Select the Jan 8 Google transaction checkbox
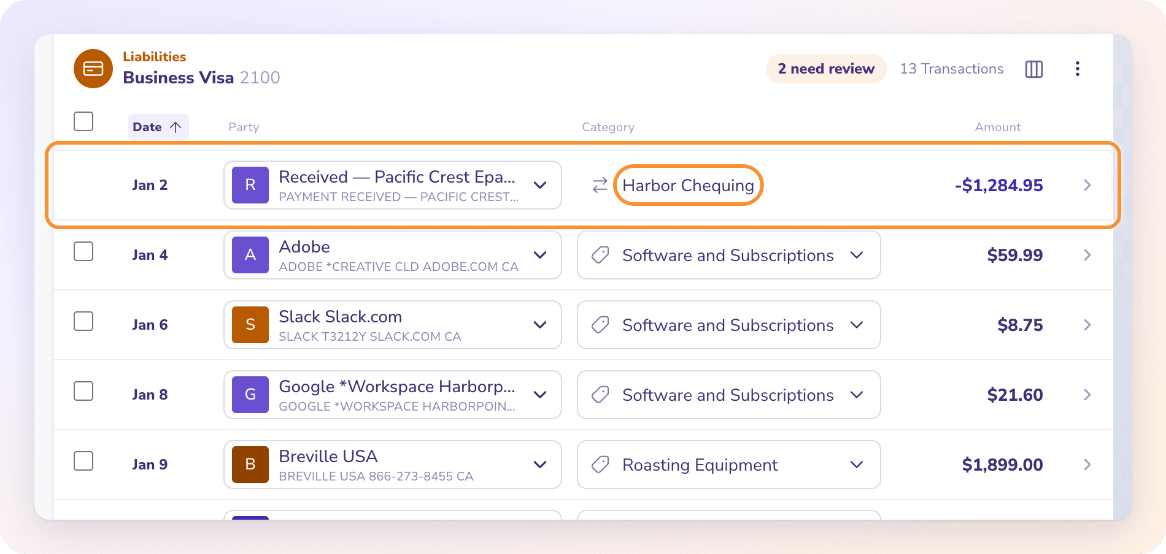The image size is (1166, 554). click(x=83, y=391)
